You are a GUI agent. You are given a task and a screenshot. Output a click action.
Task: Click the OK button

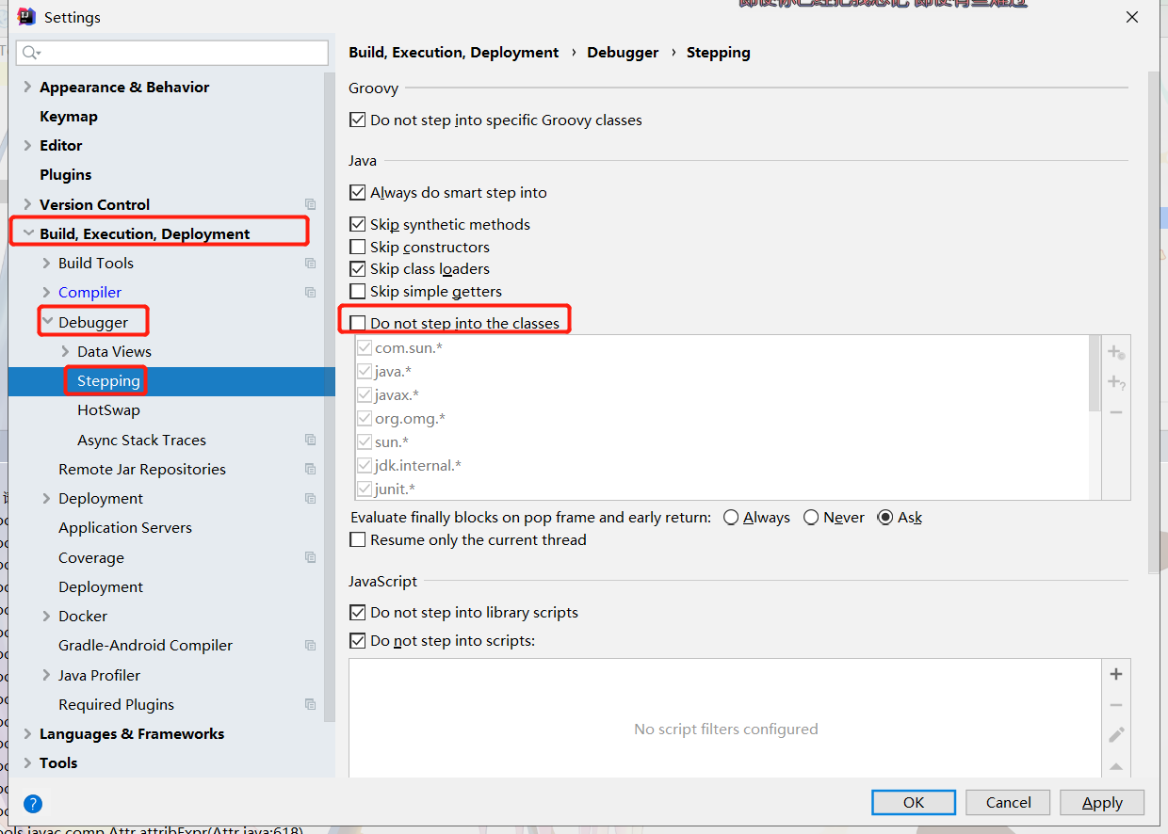pos(914,802)
